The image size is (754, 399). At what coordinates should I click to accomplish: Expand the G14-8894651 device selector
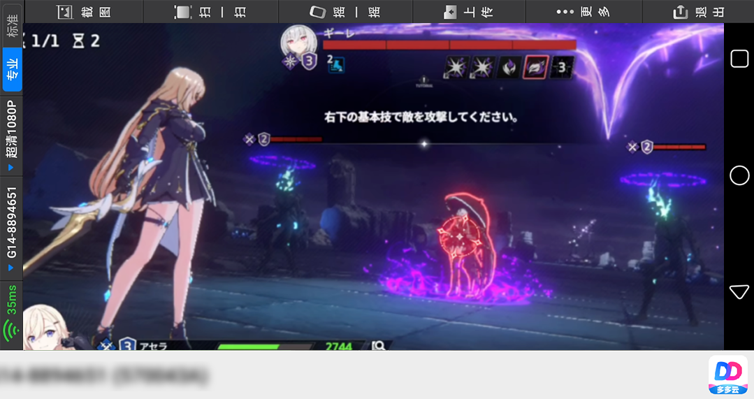tap(12, 228)
